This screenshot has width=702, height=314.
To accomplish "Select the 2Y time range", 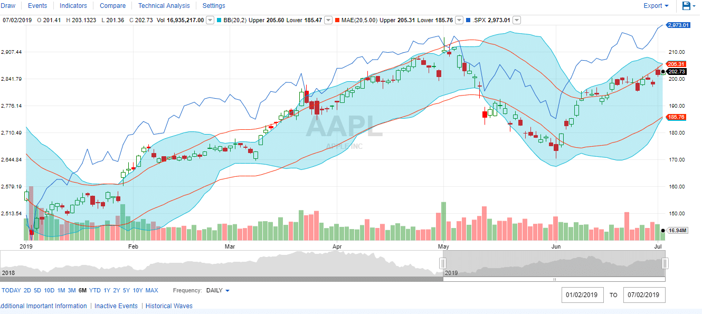I will point(117,290).
